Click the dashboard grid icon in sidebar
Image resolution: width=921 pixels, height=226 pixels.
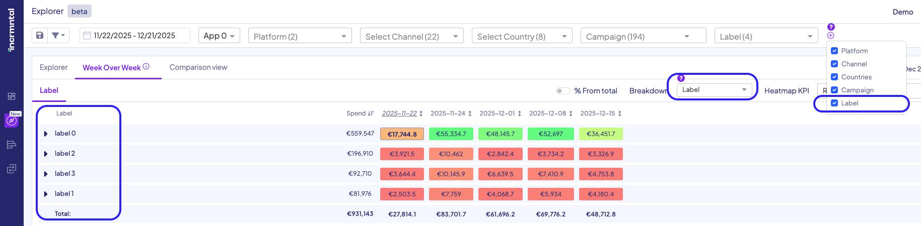(x=12, y=96)
